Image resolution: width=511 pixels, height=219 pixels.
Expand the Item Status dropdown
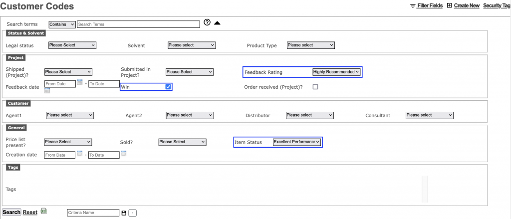297,142
